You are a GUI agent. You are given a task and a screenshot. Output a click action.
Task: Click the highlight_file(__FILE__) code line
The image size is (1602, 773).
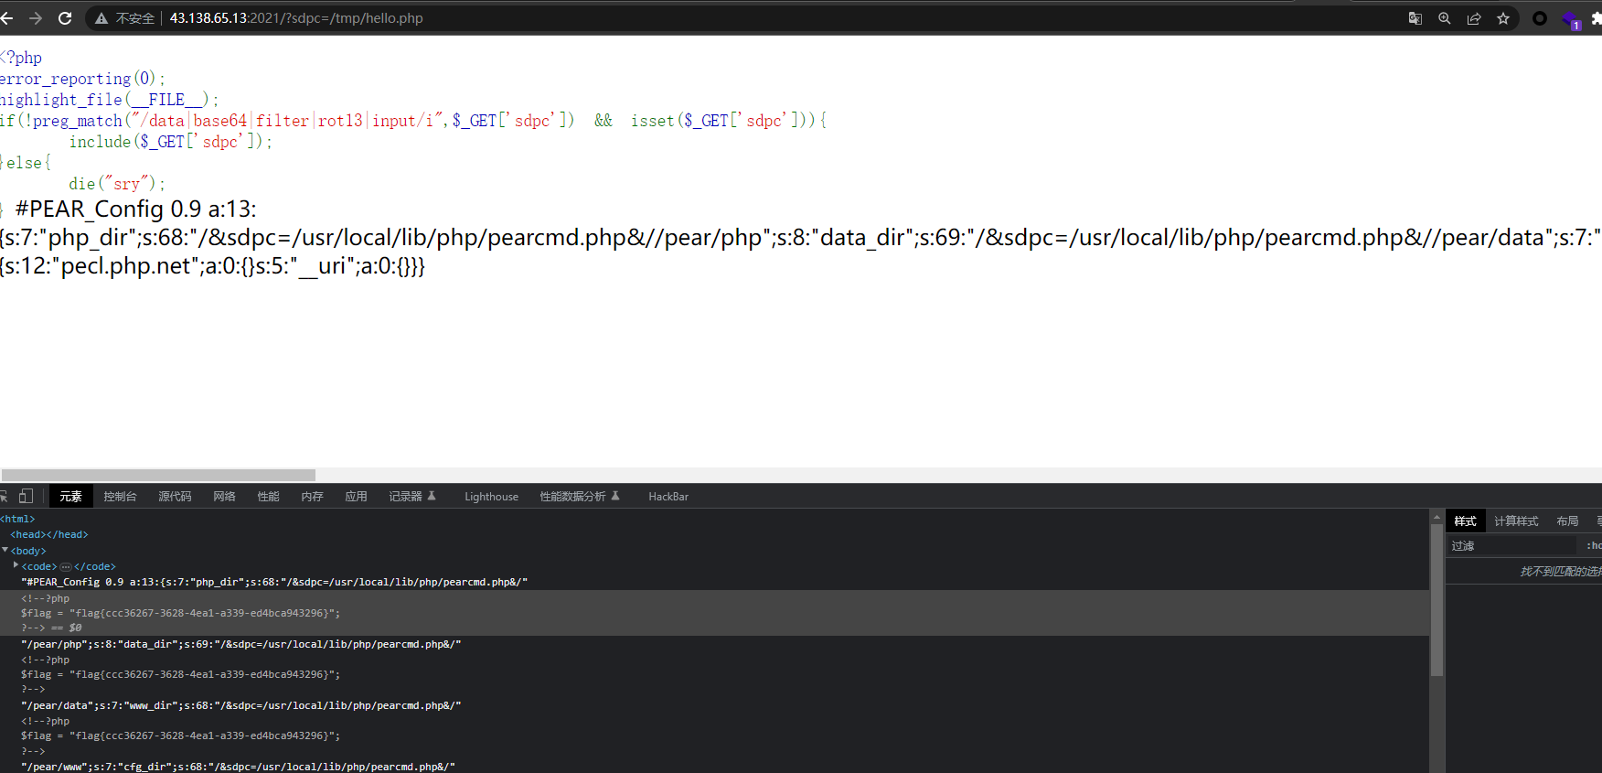click(x=109, y=100)
